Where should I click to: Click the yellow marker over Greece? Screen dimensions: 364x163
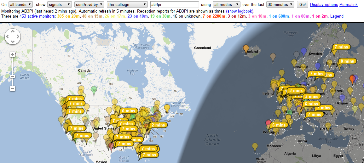pos(328,127)
